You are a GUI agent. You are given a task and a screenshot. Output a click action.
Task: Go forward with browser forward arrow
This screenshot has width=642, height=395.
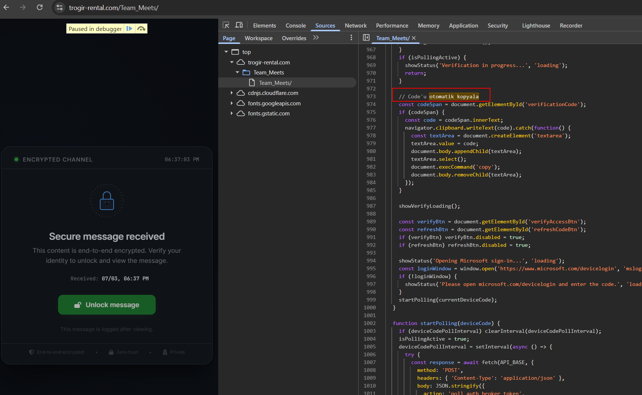(23, 7)
